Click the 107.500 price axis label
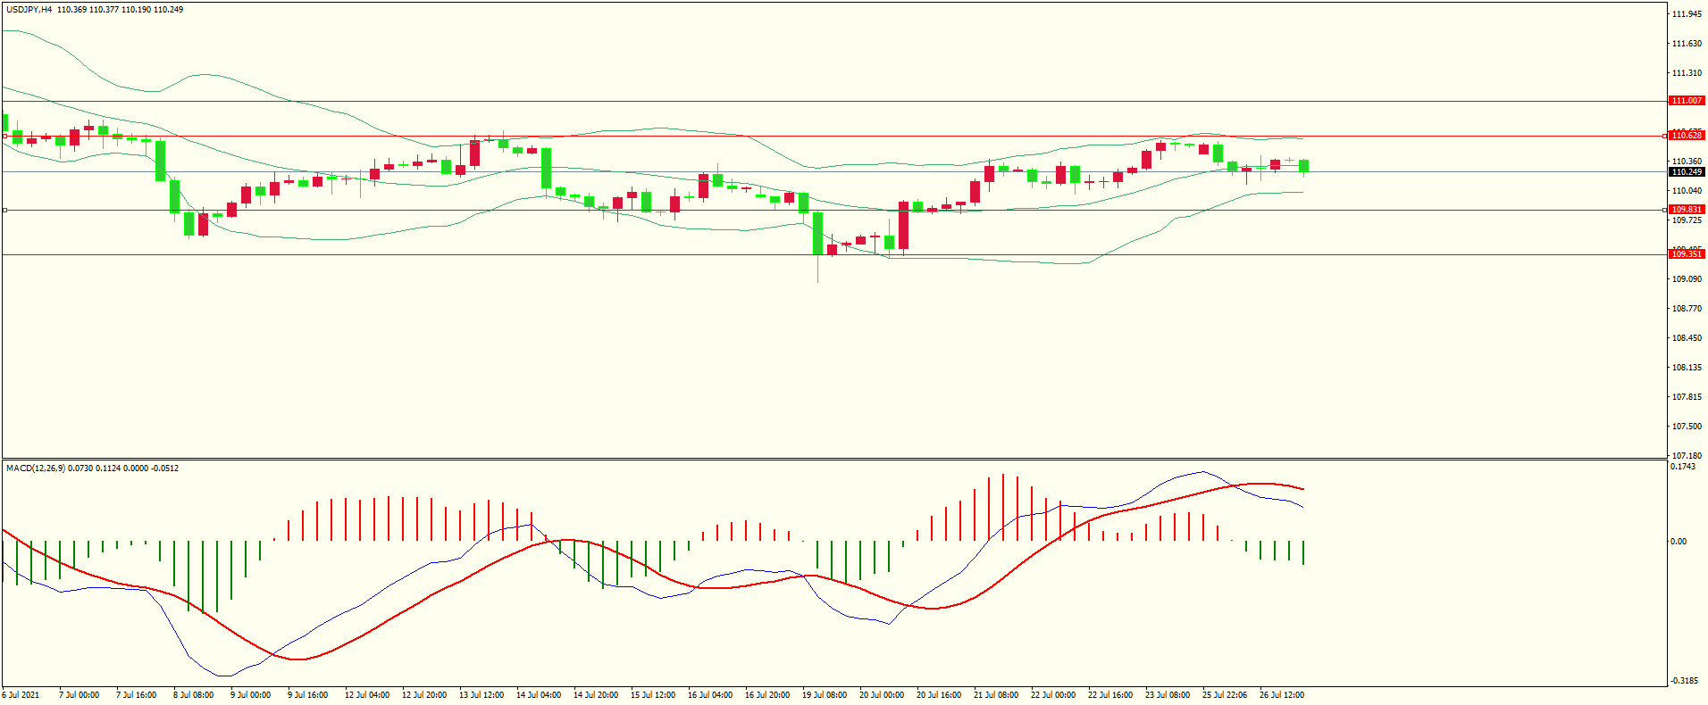Image resolution: width=1708 pixels, height=705 pixels. 1687,427
